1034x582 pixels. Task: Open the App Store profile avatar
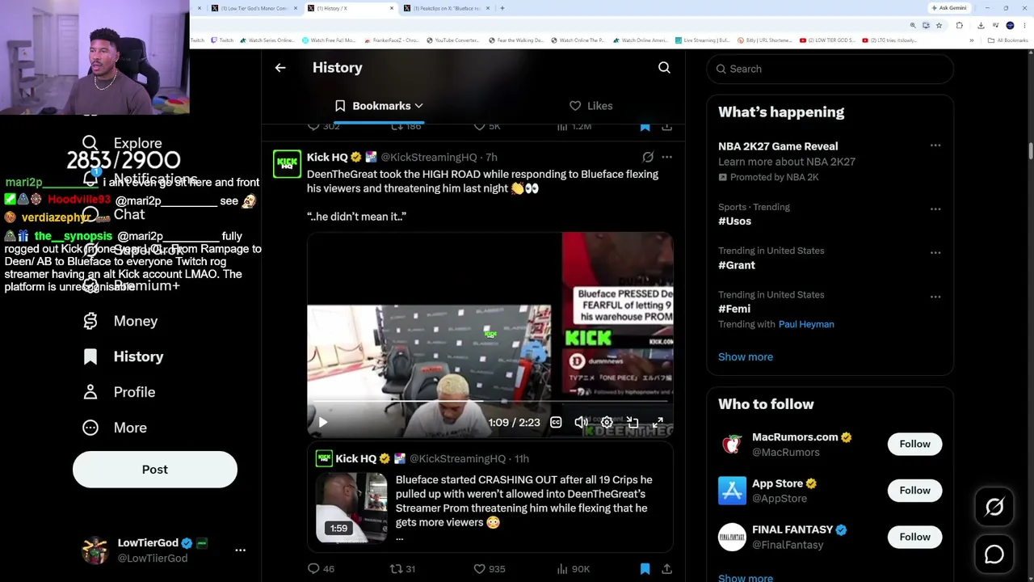click(x=732, y=491)
